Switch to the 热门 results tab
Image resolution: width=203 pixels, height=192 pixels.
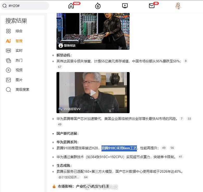click(19, 60)
